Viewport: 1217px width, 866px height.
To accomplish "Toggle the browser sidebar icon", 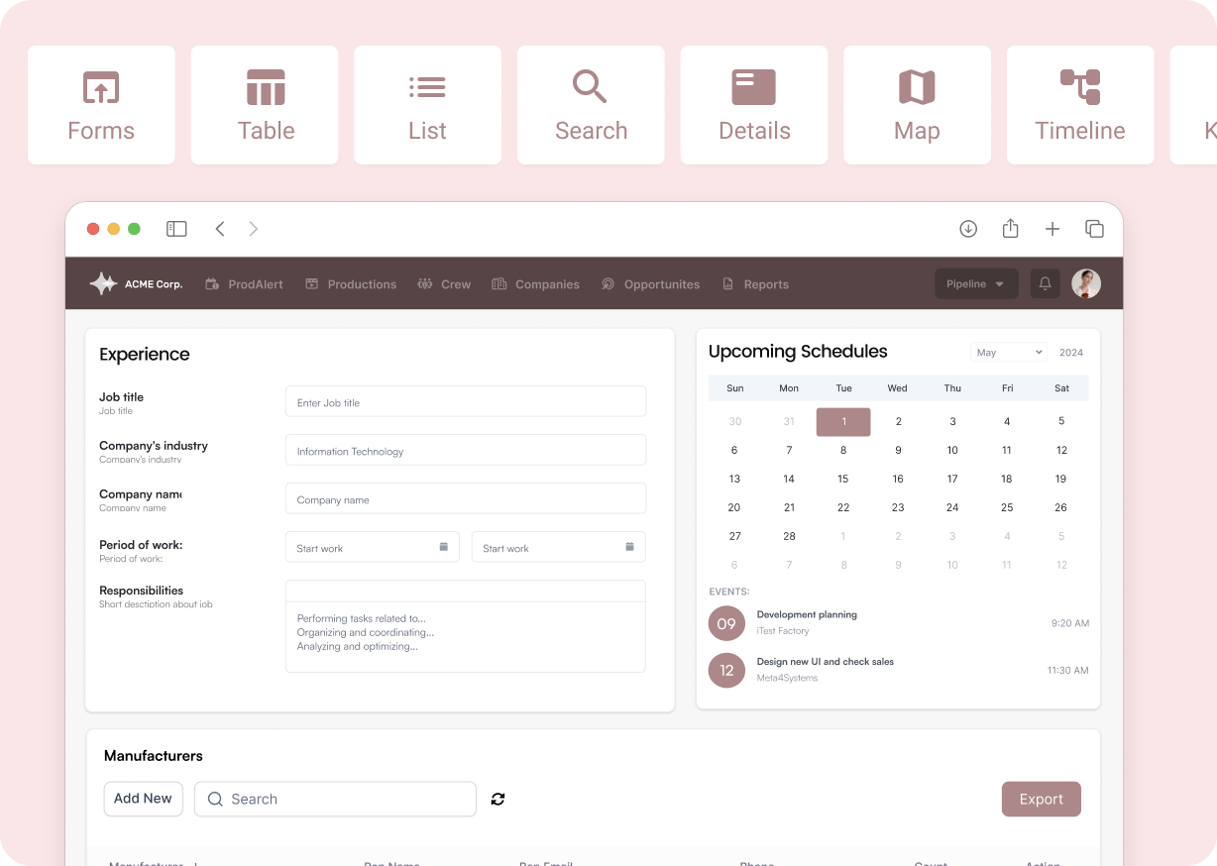I will (176, 229).
